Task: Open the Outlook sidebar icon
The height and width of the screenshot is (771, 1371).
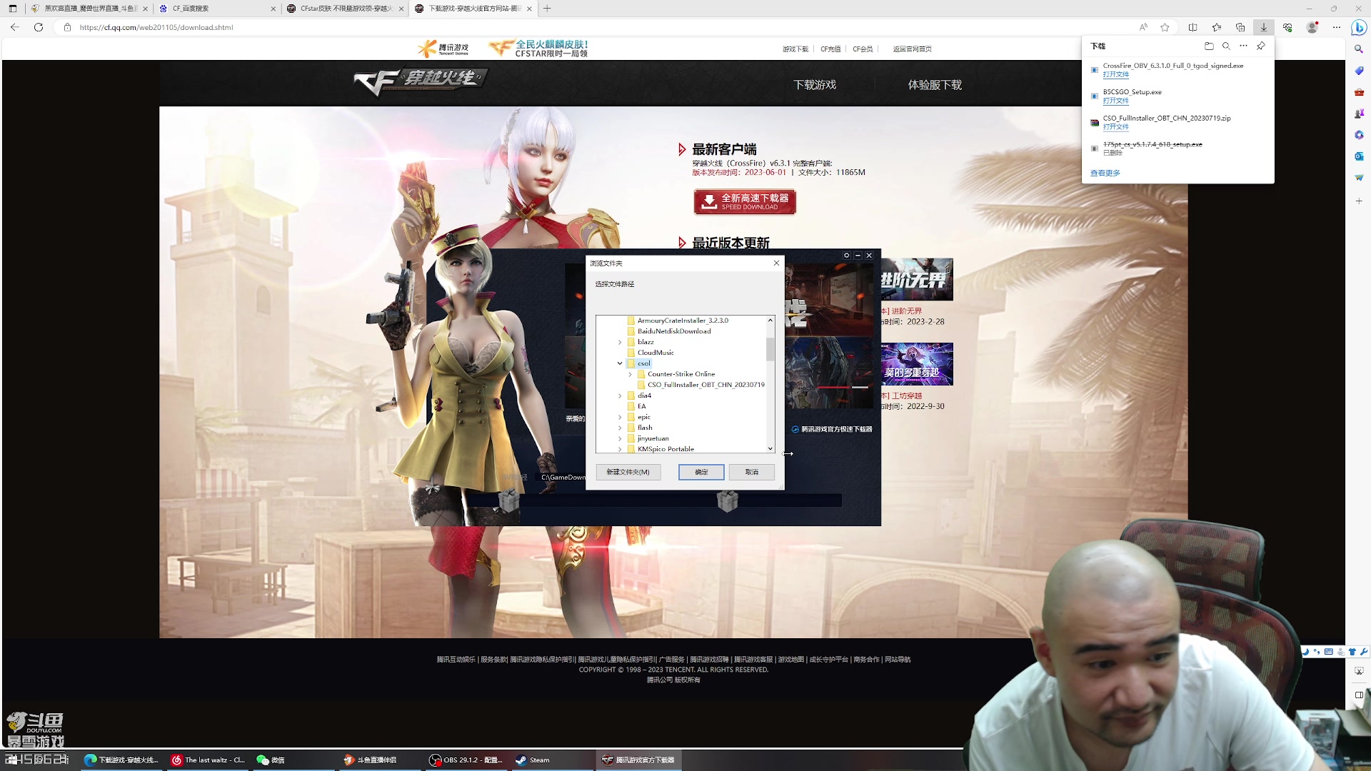Action: 1359,156
